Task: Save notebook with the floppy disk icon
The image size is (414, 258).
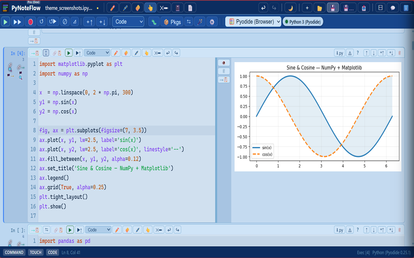Action: point(333,8)
